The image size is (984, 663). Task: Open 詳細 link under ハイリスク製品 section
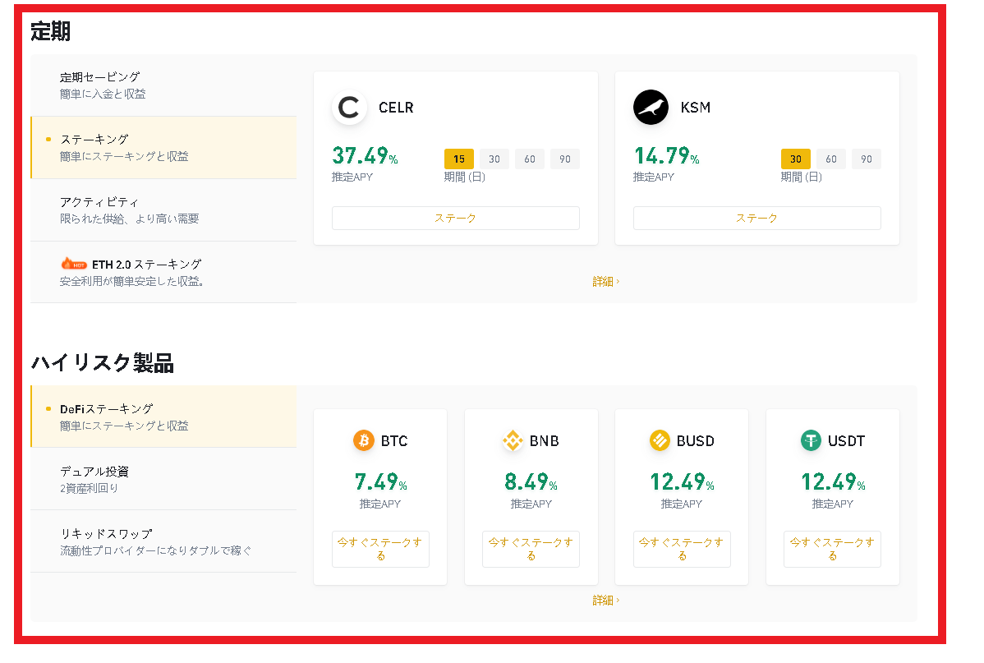[605, 601]
